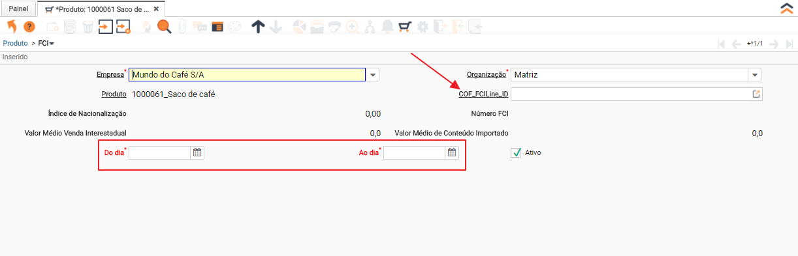Open the Help question mark icon
Image resolution: width=798 pixels, height=256 pixels.
coord(29,27)
